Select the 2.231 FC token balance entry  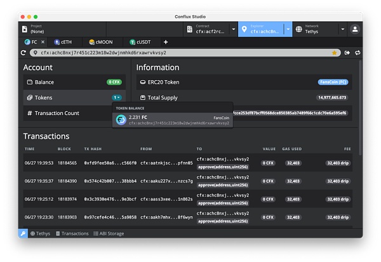(173, 120)
